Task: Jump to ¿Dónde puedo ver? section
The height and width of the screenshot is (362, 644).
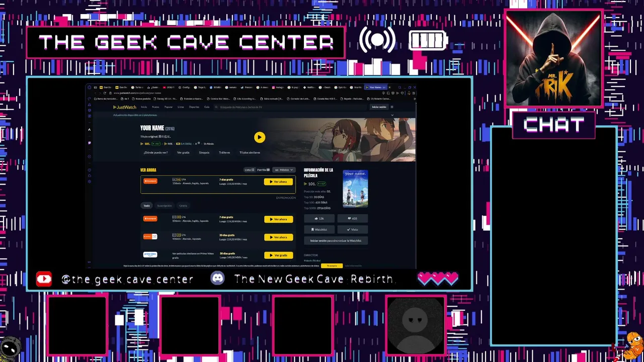Action: coord(155,152)
